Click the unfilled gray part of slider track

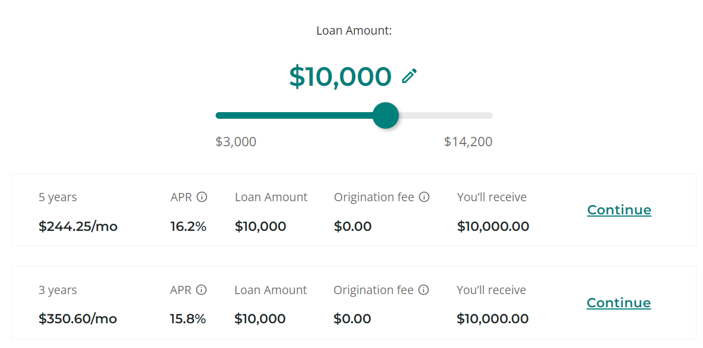446,115
